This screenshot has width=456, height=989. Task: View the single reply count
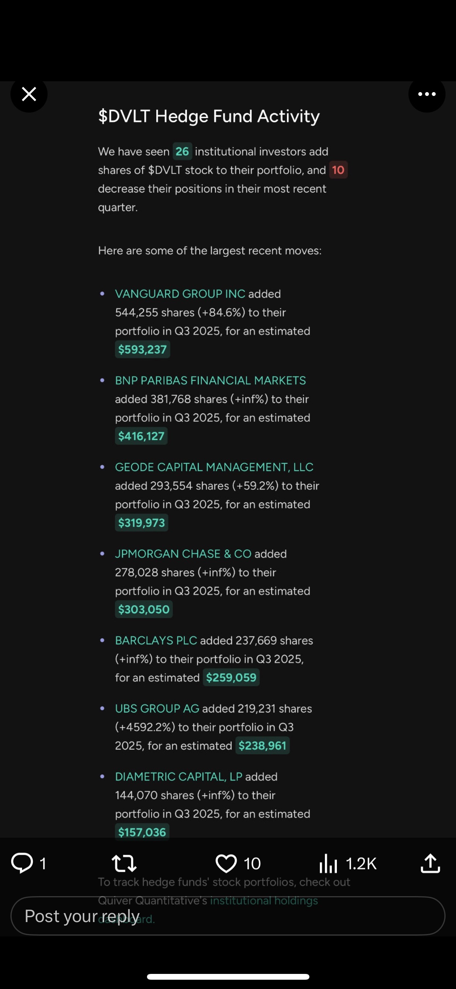[43, 863]
